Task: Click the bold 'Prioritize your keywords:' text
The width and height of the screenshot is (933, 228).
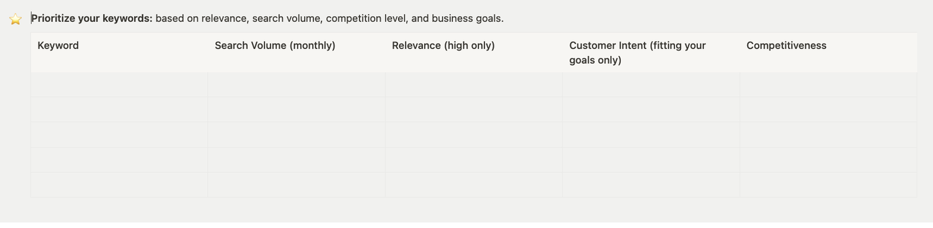Action: pos(92,19)
